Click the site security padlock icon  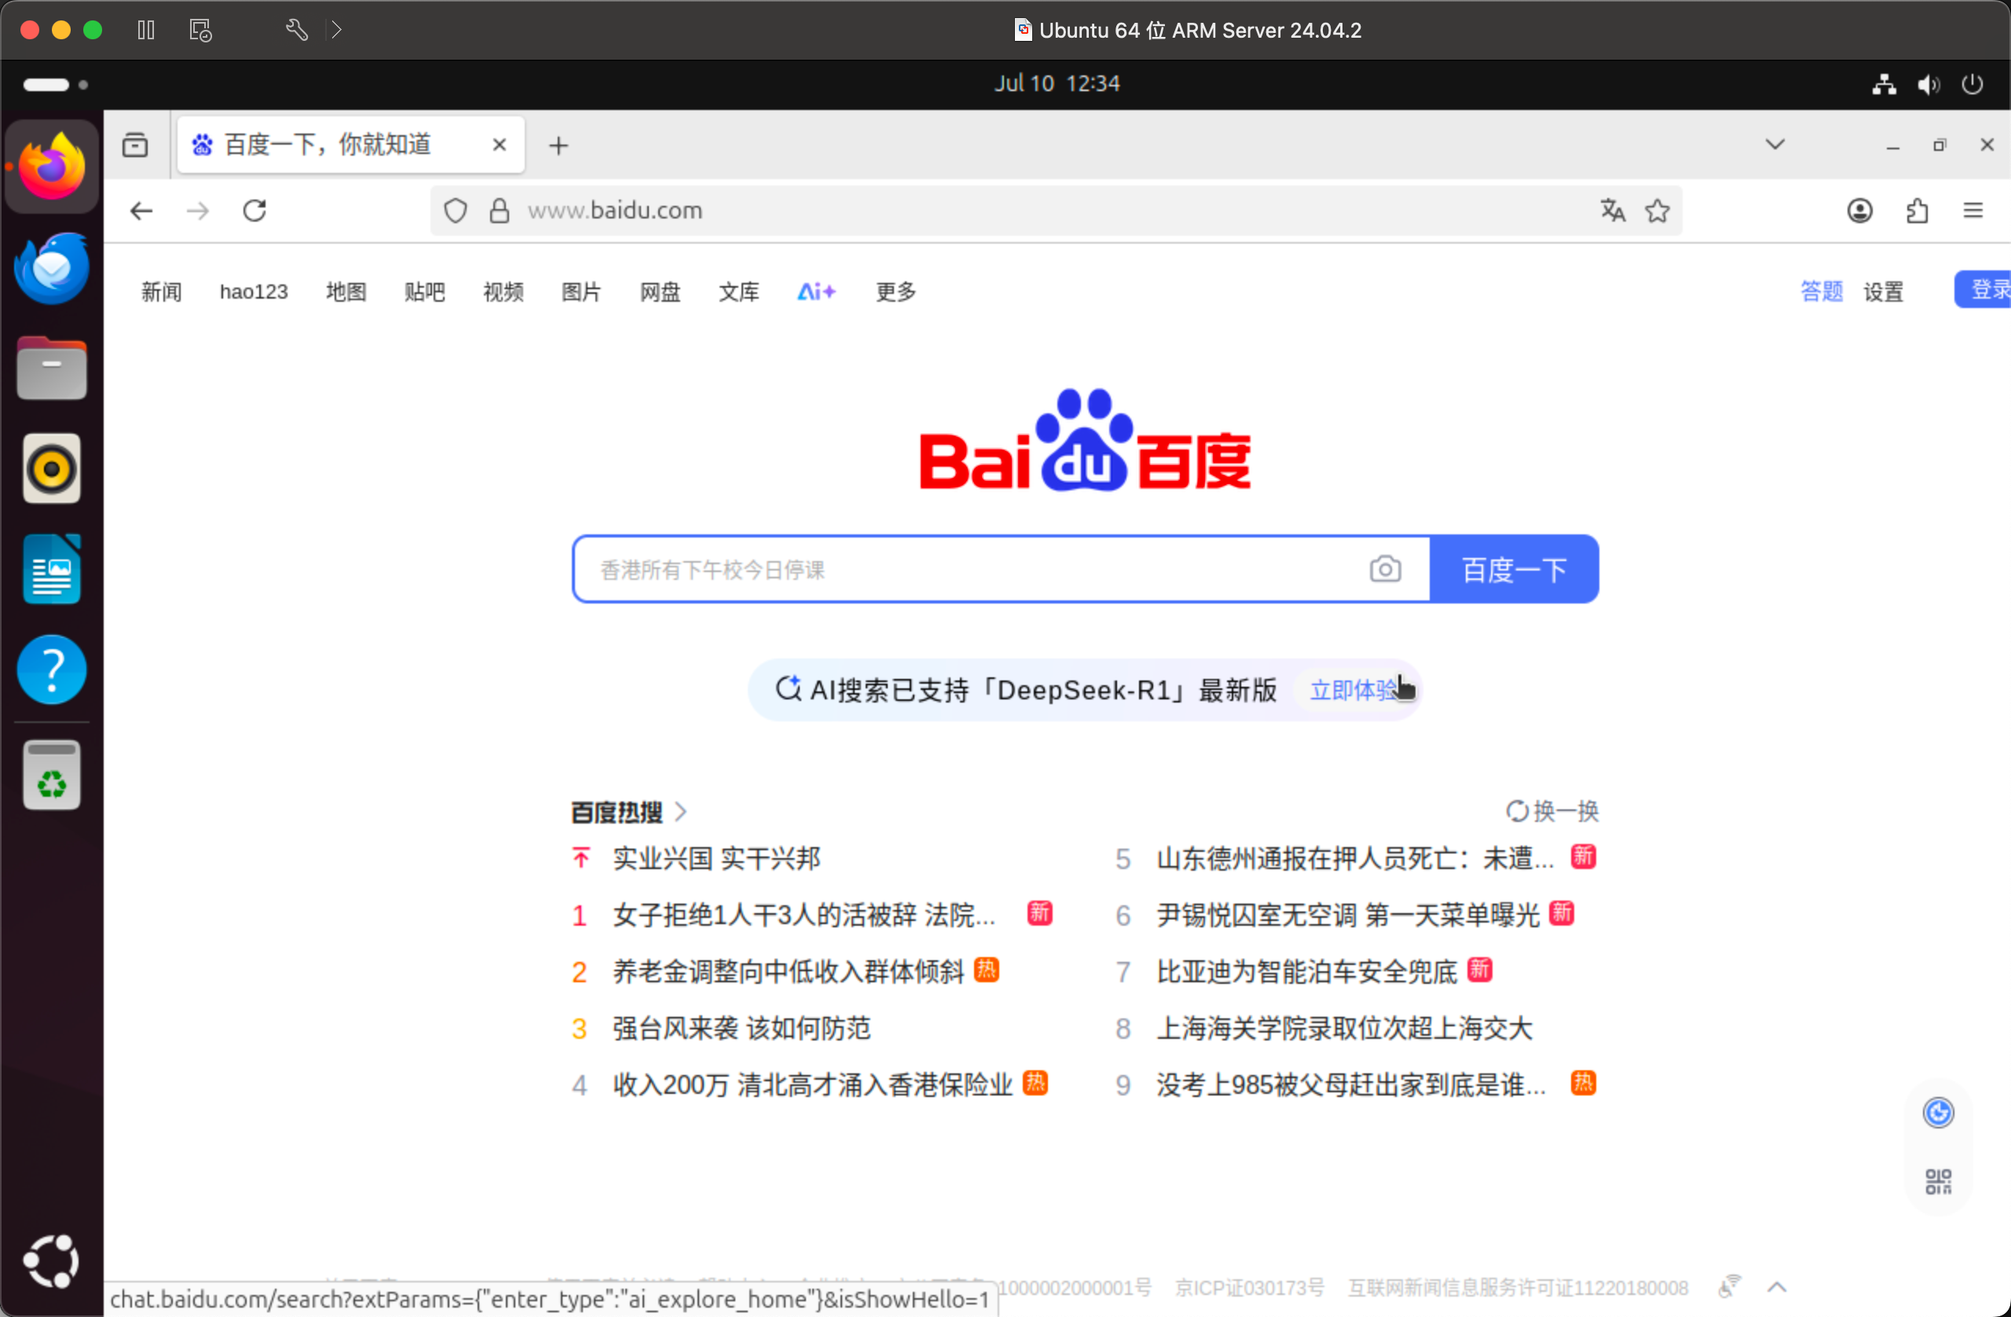500,211
